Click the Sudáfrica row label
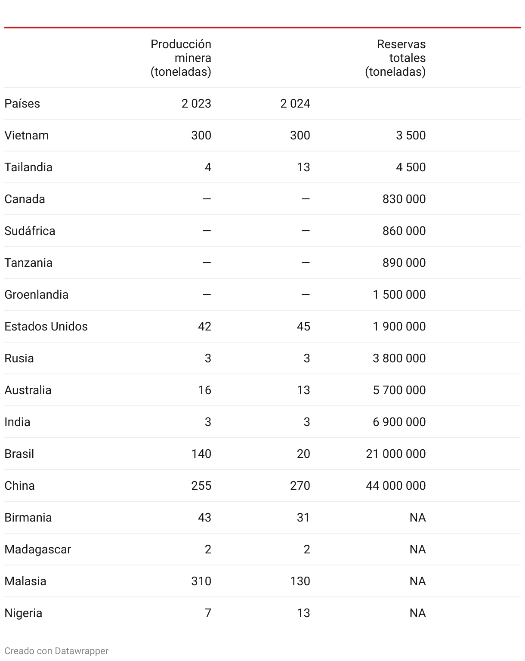Viewport: 525px width, 661px height. pos(30,231)
